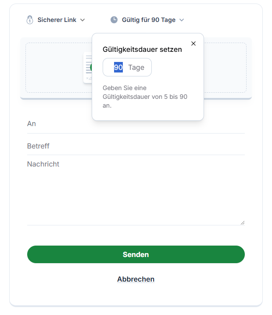Click the Tage unit label in the field
This screenshot has height=315, width=272.
(136, 68)
